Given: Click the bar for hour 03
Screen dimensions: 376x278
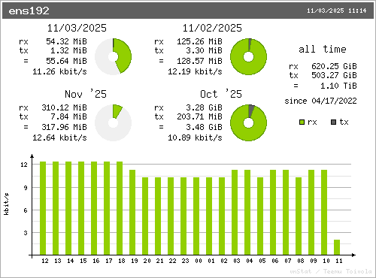Looking at the screenshot, I should pyautogui.click(x=235, y=213).
